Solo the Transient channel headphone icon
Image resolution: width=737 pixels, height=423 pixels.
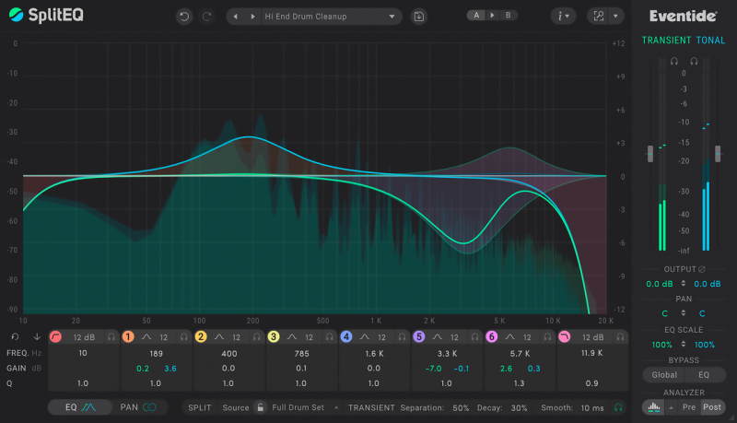click(674, 61)
